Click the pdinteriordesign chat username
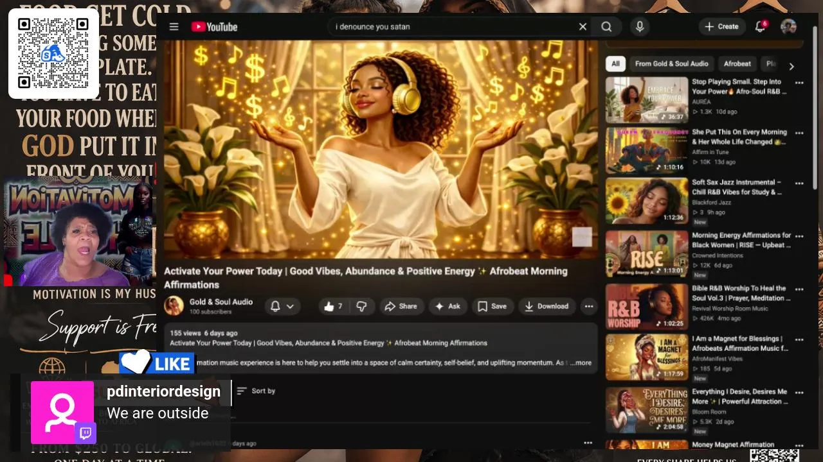The image size is (823, 462). [x=163, y=391]
